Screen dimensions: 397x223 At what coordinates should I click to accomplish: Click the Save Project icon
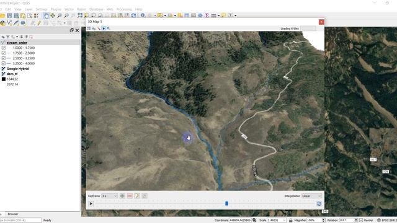pyautogui.click(x=9, y=15)
